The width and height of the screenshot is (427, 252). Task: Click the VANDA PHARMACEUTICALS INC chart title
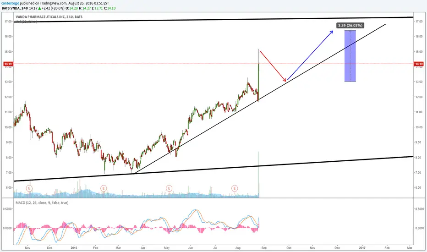point(49,17)
